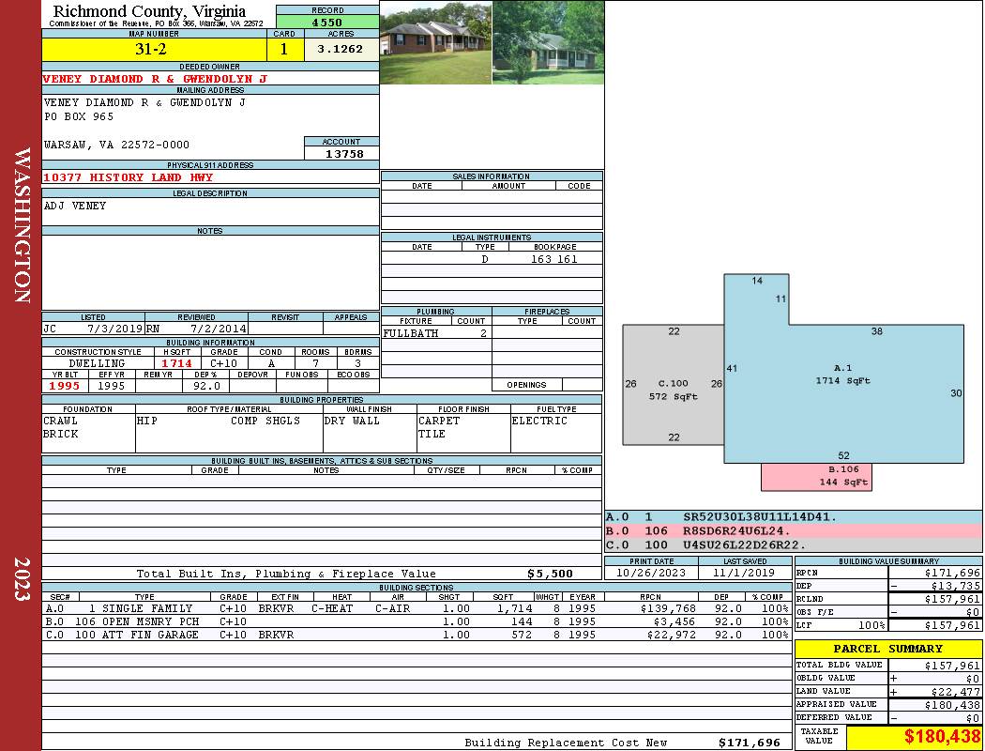Click year built value 1995 in red
The image size is (985, 751).
[65, 387]
